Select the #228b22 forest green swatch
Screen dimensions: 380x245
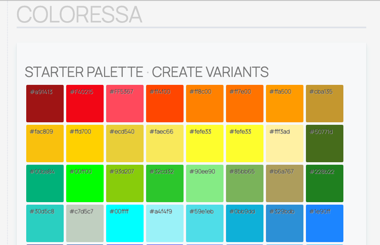324,183
